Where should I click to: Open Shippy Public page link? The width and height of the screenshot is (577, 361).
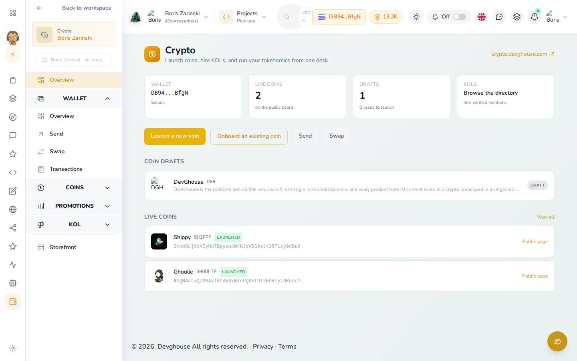point(535,241)
